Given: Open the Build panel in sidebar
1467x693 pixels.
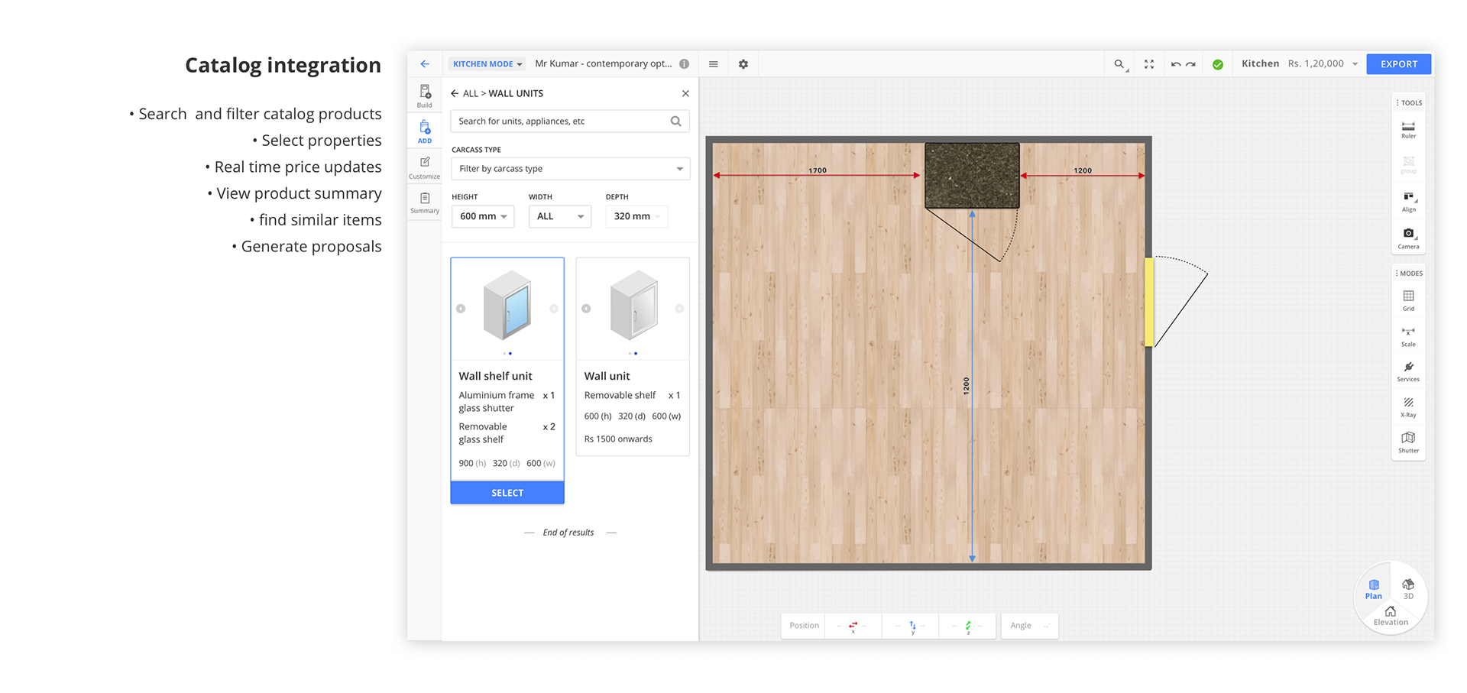Looking at the screenshot, I should 425,96.
